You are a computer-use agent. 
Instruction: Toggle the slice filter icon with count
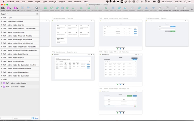(36, 118)
